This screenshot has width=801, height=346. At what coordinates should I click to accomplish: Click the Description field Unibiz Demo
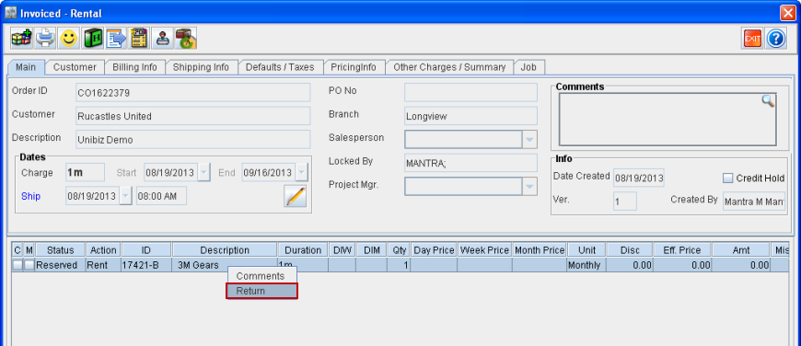tap(192, 139)
